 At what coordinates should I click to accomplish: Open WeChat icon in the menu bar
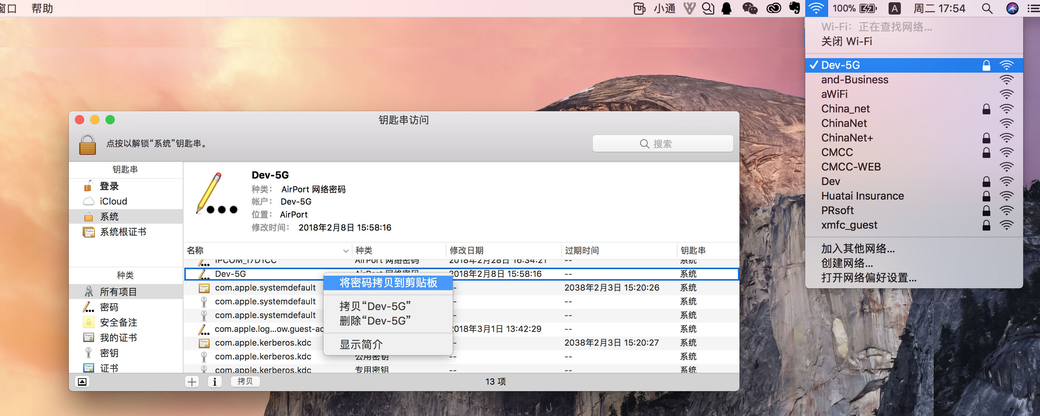click(x=749, y=8)
